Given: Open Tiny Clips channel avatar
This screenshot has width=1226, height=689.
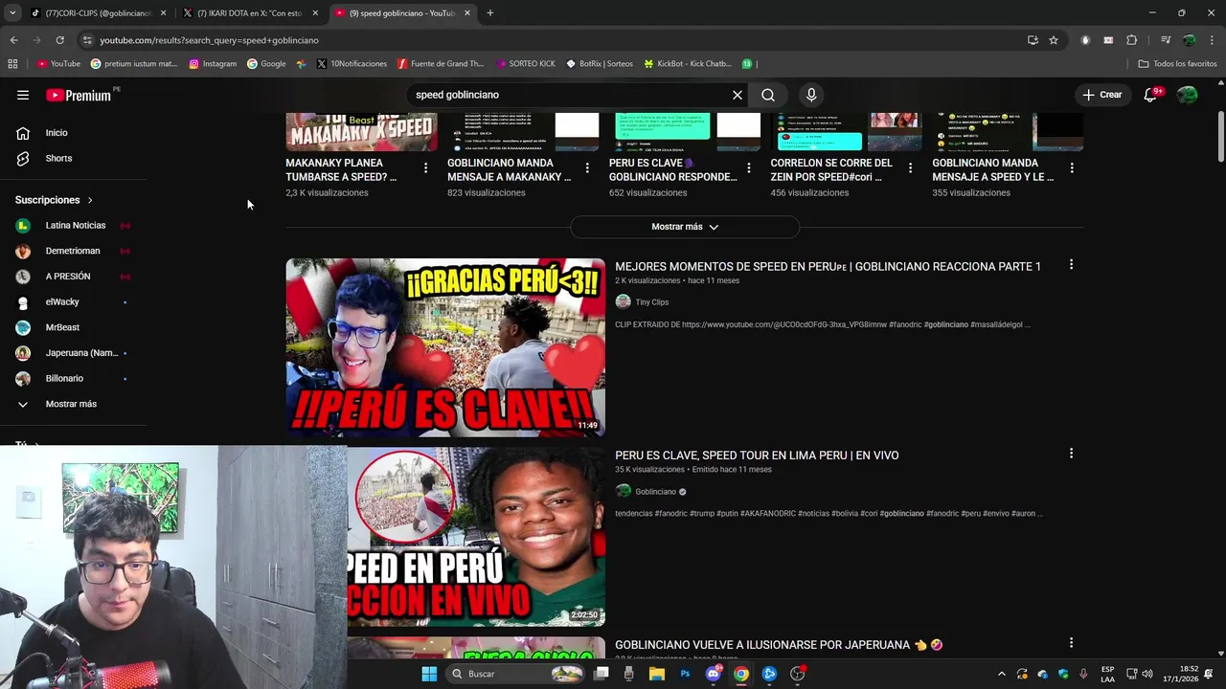Looking at the screenshot, I should [x=623, y=301].
